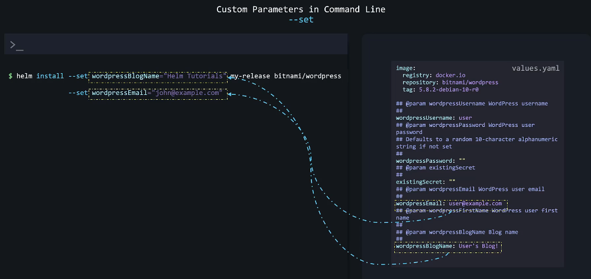Click '@param wordpressEmail WordPress user email' comment
Screen dimensions: 591x279
pyautogui.click(x=470, y=189)
